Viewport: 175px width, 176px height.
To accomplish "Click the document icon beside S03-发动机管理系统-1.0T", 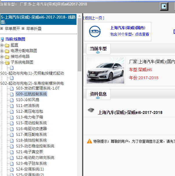I will coord(12,88).
